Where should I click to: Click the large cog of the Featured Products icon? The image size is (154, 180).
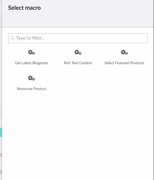coord(123,52)
